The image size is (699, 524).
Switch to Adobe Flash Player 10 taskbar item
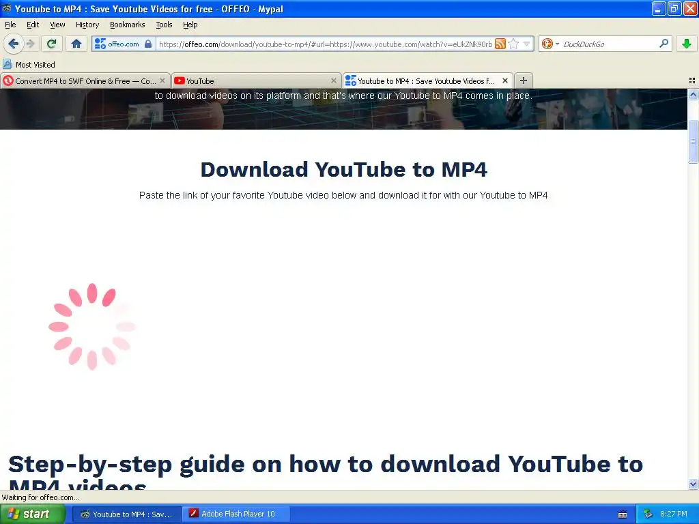pyautogui.click(x=236, y=514)
